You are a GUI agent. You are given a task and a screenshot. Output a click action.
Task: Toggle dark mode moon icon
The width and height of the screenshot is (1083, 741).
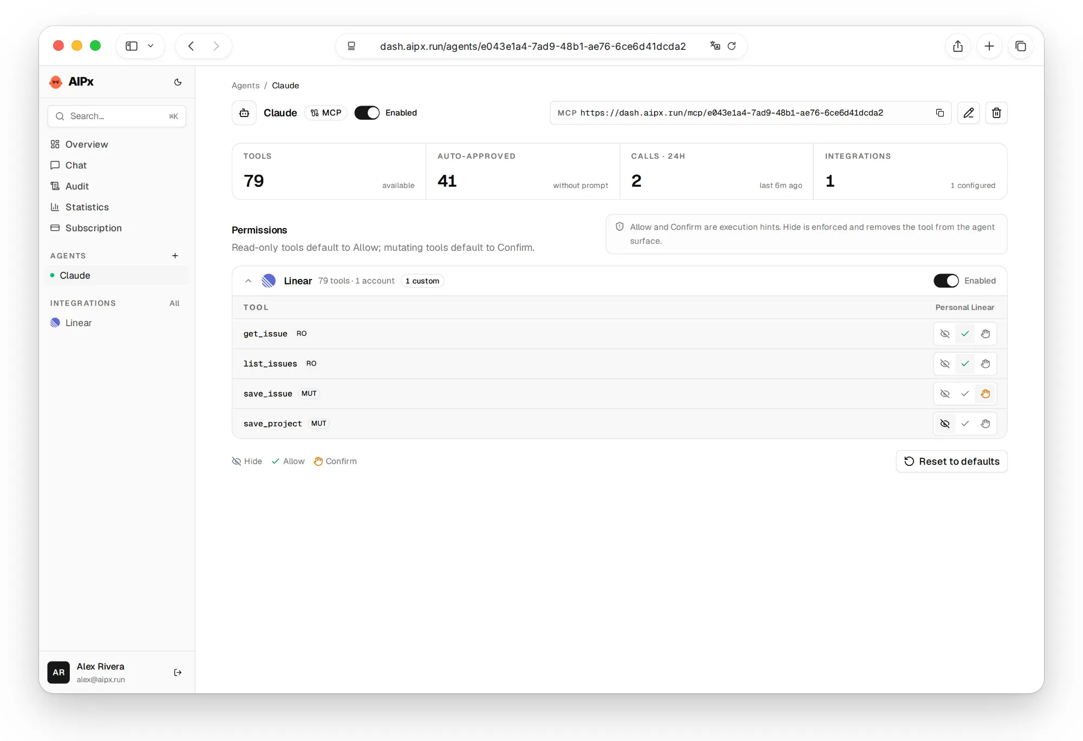tap(178, 82)
